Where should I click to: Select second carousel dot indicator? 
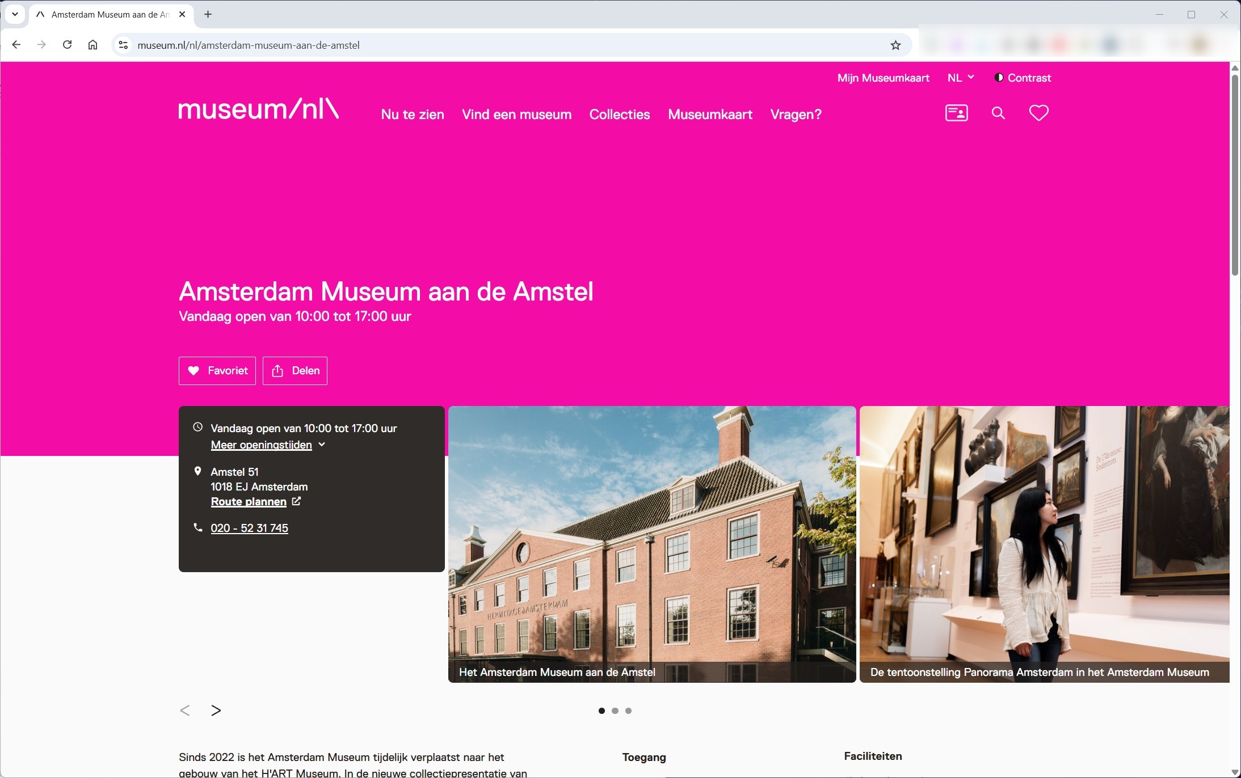(615, 711)
